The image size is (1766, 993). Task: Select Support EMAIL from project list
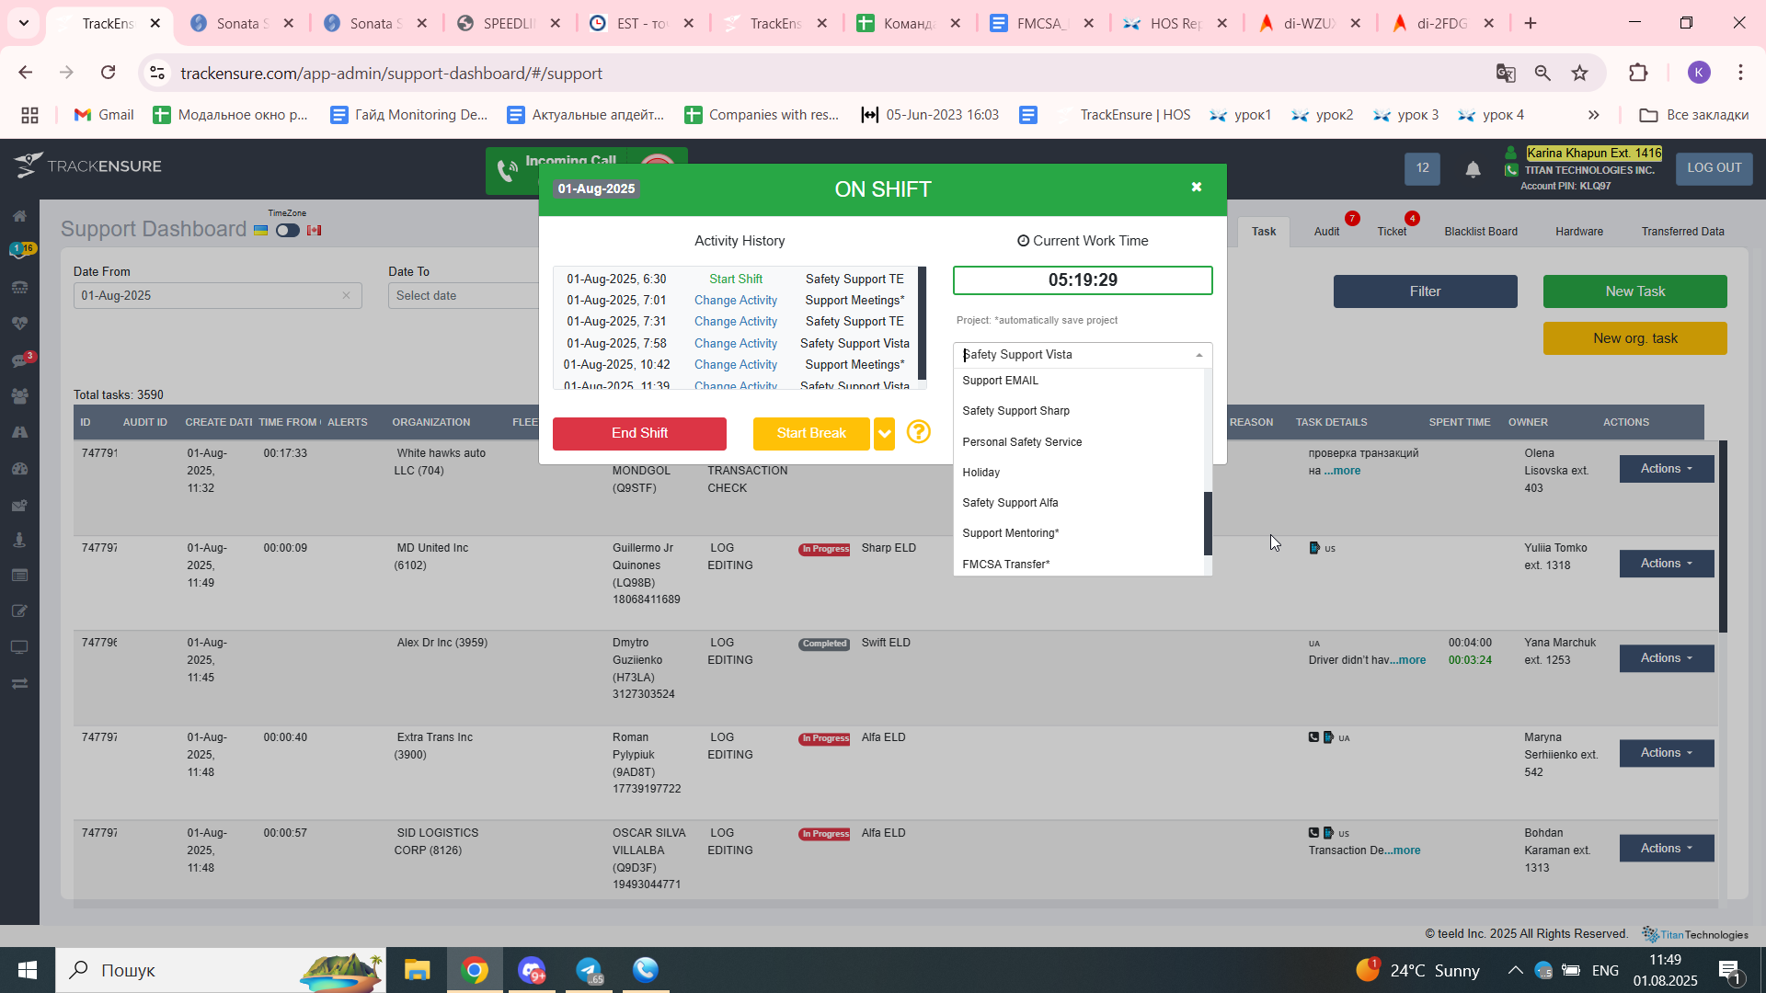1078,381
